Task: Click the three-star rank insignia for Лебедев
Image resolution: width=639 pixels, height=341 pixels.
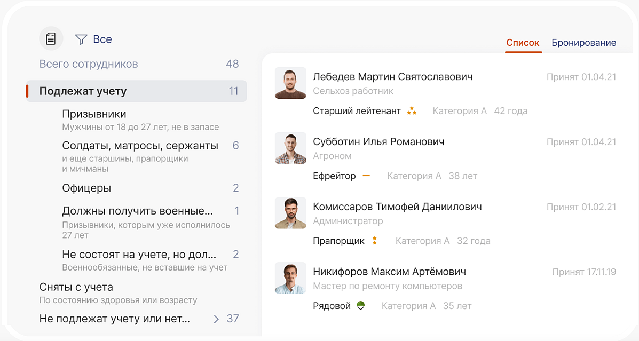Action: coord(412,111)
